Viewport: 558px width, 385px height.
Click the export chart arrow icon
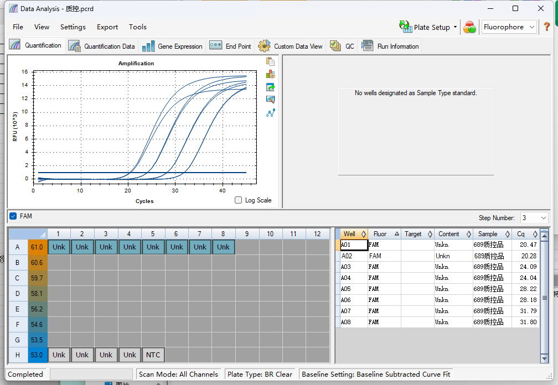(270, 87)
